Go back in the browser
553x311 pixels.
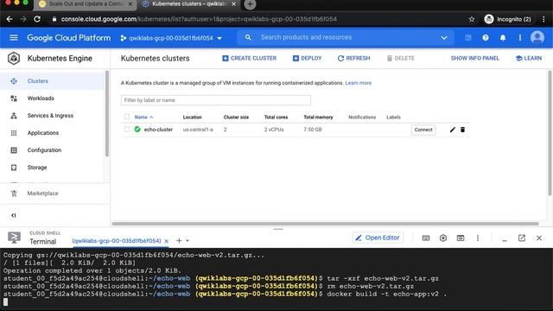click(x=10, y=19)
